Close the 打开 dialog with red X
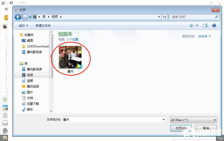Image resolution: width=224 pixels, height=141 pixels. click(x=216, y=10)
